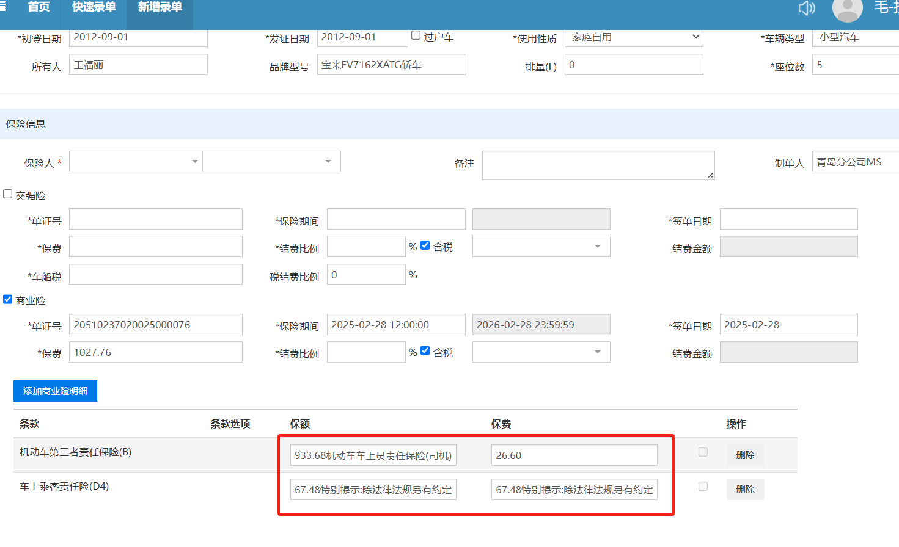Open the 首页 tab
Image resolution: width=899 pixels, height=547 pixels.
tap(39, 7)
